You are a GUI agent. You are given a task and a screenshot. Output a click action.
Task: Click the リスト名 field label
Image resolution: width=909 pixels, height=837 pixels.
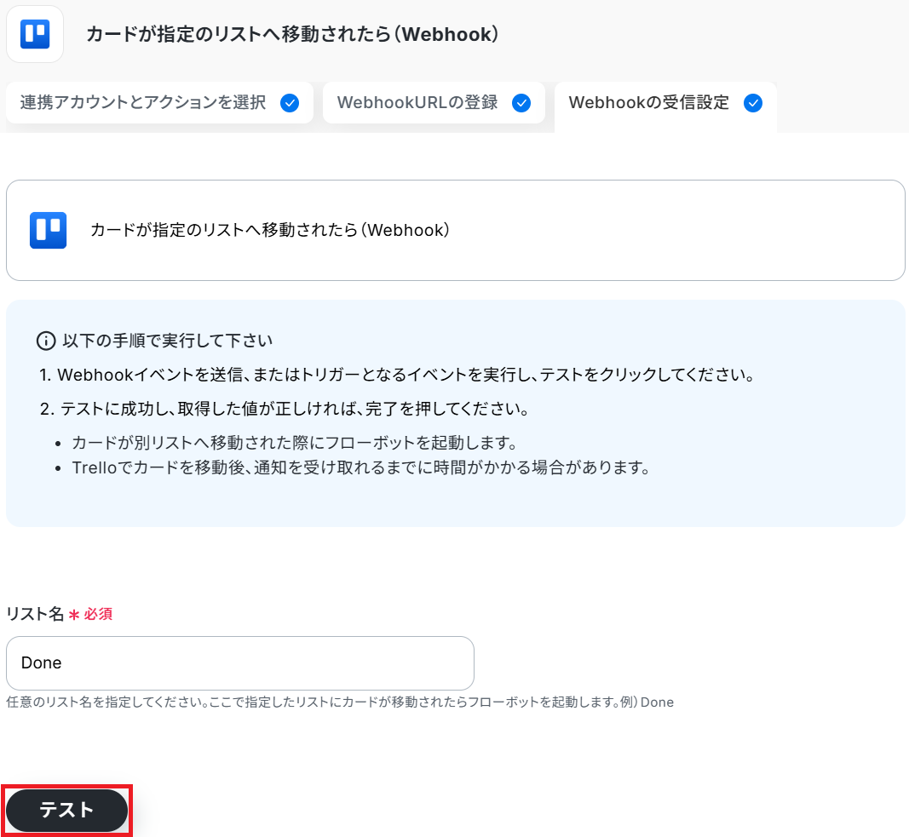pyautogui.click(x=35, y=614)
